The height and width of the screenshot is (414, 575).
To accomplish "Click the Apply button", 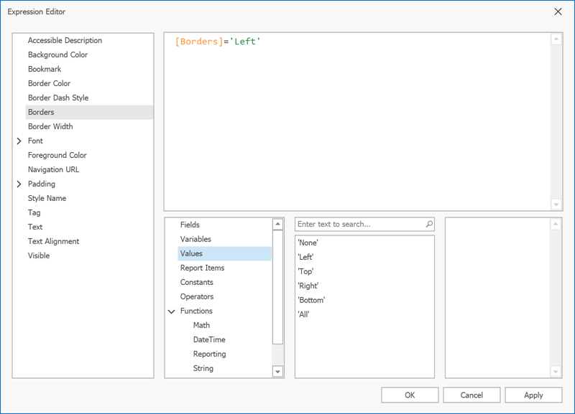I will click(533, 395).
